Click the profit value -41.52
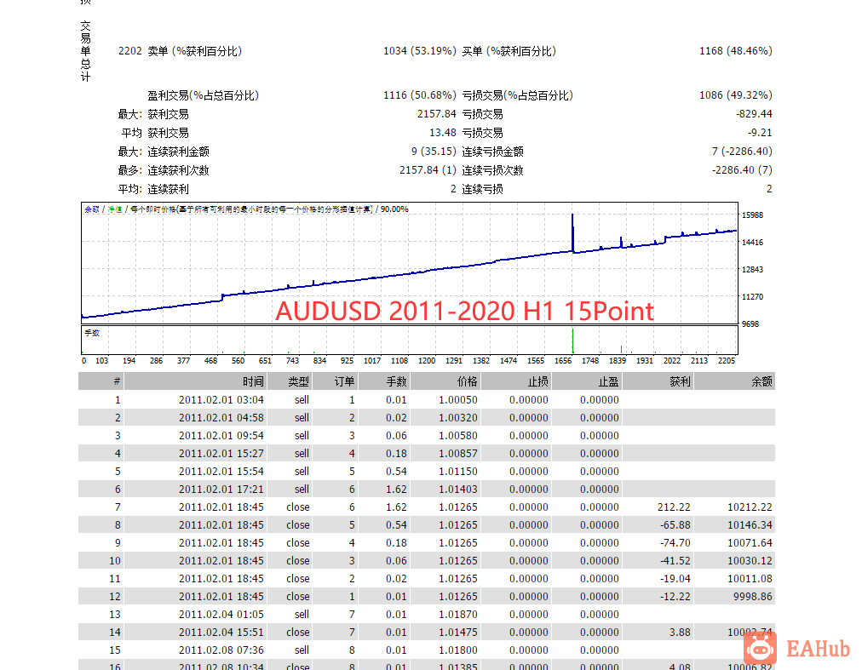 click(x=675, y=561)
